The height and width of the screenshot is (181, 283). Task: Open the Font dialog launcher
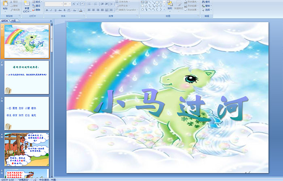coord(84,16)
